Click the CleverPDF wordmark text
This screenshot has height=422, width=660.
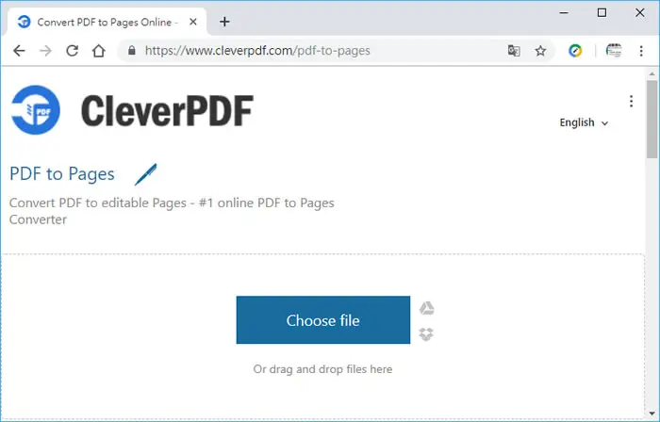pos(167,111)
